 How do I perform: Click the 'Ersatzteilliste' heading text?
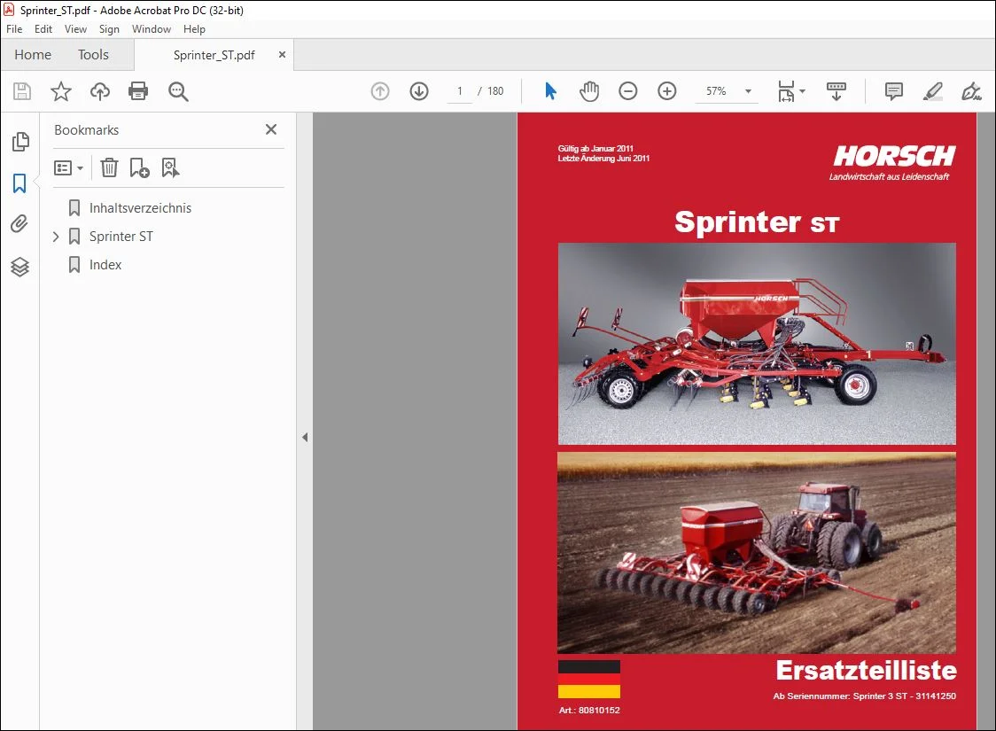tap(866, 671)
